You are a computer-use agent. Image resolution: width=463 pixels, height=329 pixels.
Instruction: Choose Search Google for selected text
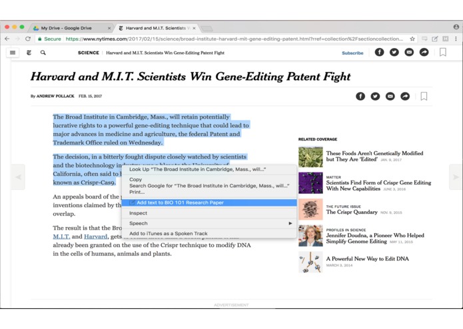point(209,186)
